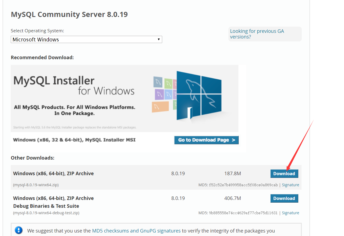Click the file name '(mysql-8.0.19-winx64.zip)'
344x236 pixels.
click(36, 185)
